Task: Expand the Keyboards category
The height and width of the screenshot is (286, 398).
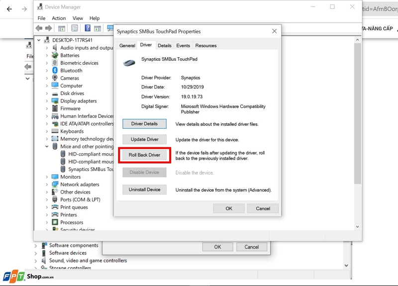Action: (47, 131)
